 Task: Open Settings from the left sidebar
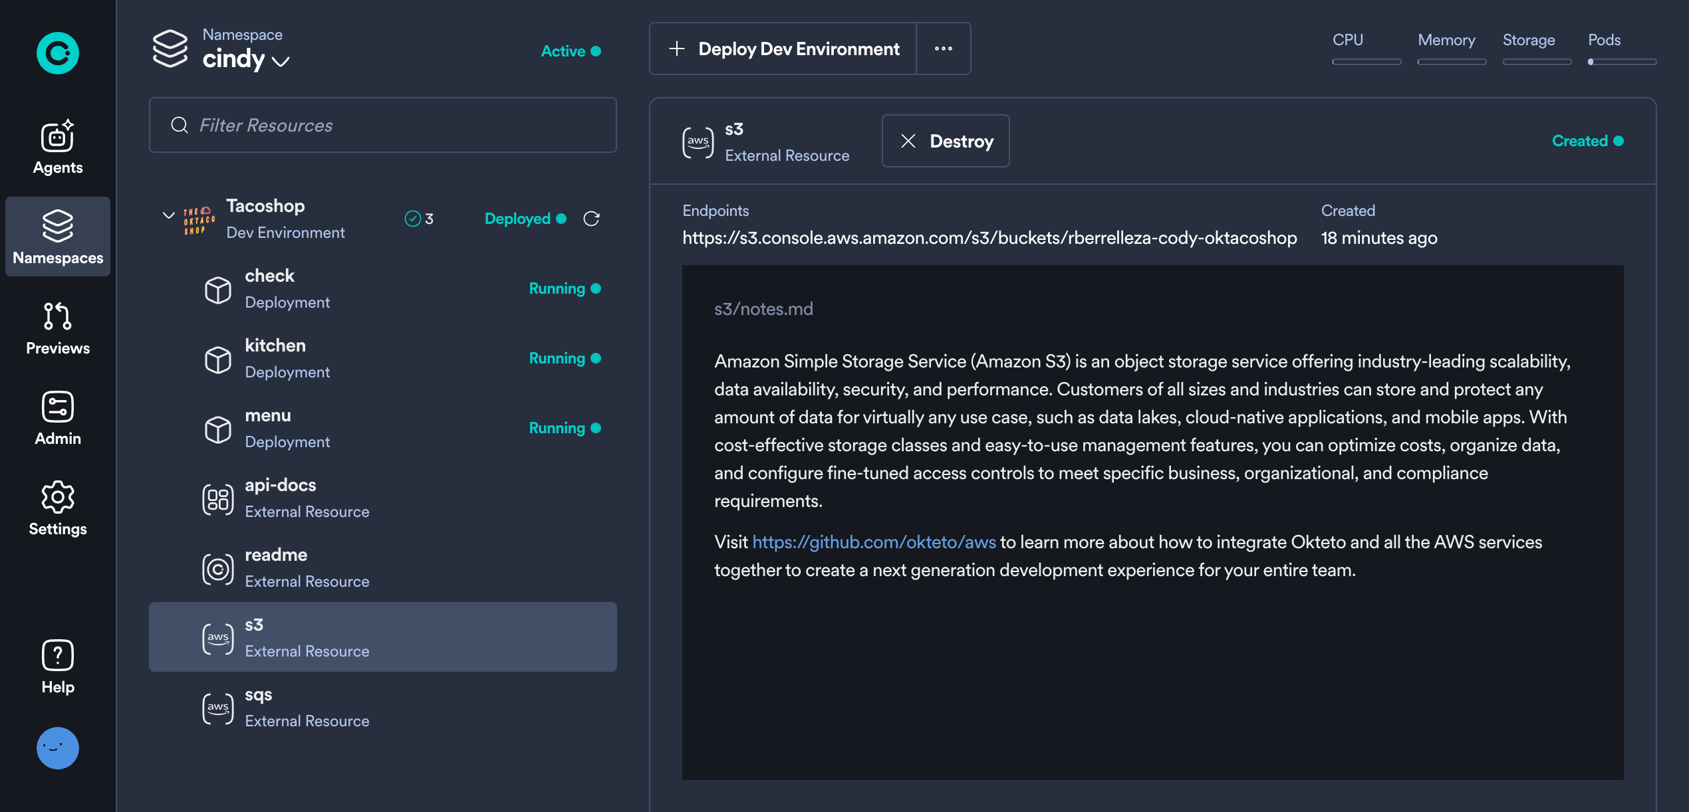point(57,508)
